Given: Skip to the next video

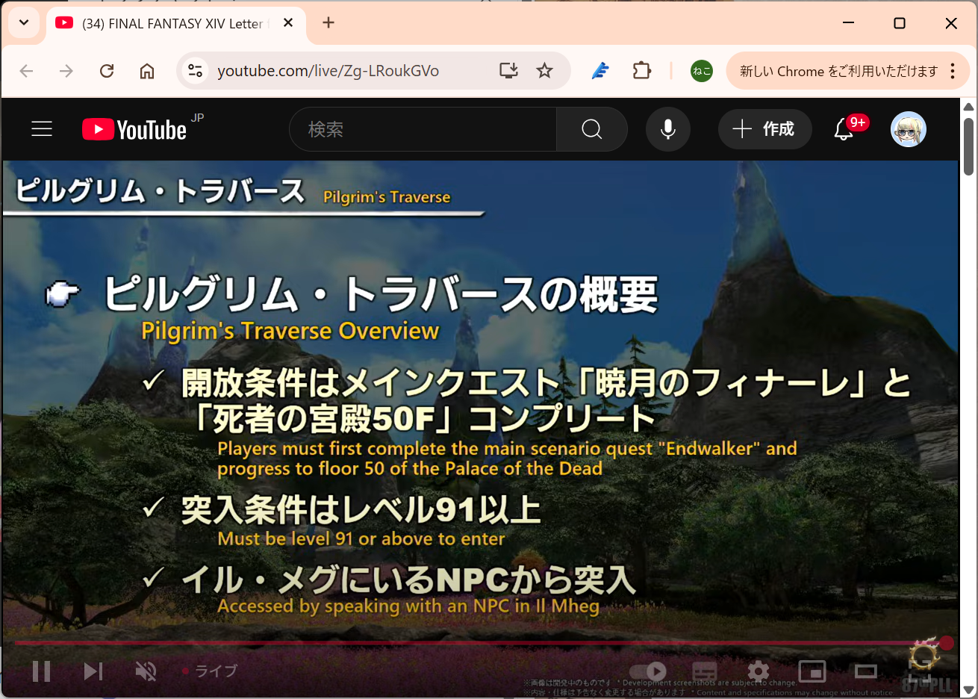Looking at the screenshot, I should coord(93,671).
